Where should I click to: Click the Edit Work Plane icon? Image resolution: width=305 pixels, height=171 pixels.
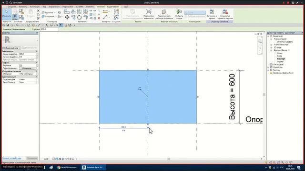(x=164, y=12)
